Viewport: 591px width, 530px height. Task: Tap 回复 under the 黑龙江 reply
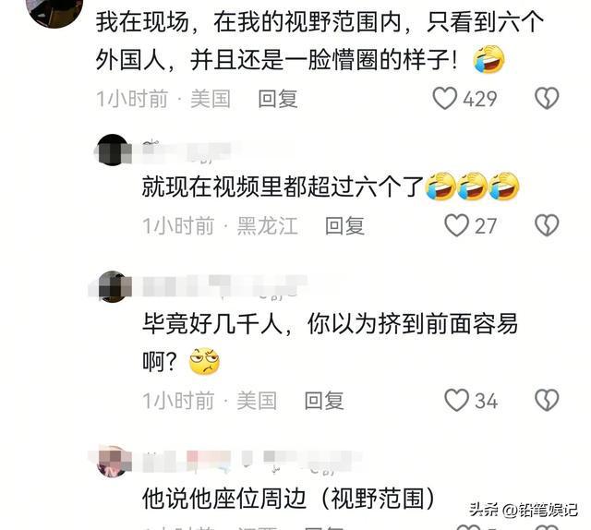coord(344,226)
